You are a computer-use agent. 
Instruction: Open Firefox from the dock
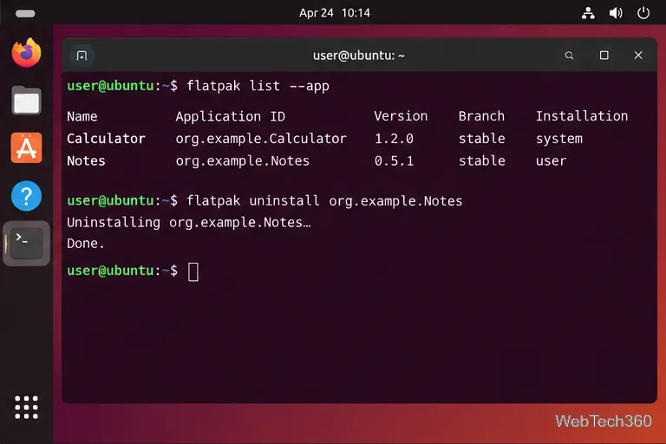pos(26,53)
